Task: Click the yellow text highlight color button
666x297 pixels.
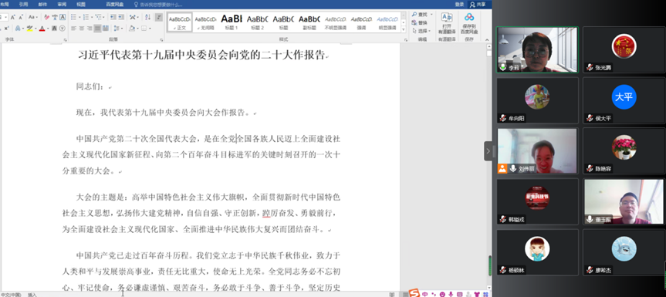Action: (29, 28)
